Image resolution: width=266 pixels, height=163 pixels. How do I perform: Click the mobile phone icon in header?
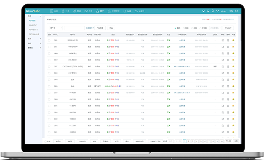[213, 11]
